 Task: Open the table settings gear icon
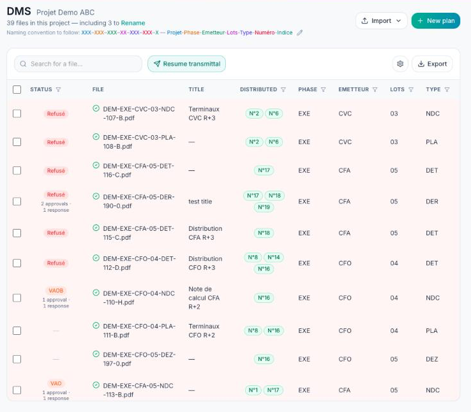pos(400,64)
